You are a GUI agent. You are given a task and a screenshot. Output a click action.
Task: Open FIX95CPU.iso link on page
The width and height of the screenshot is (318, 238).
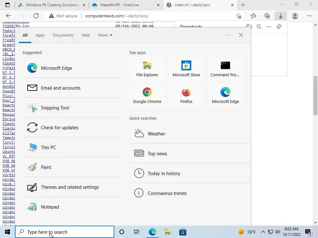pyautogui.click(x=16, y=26)
